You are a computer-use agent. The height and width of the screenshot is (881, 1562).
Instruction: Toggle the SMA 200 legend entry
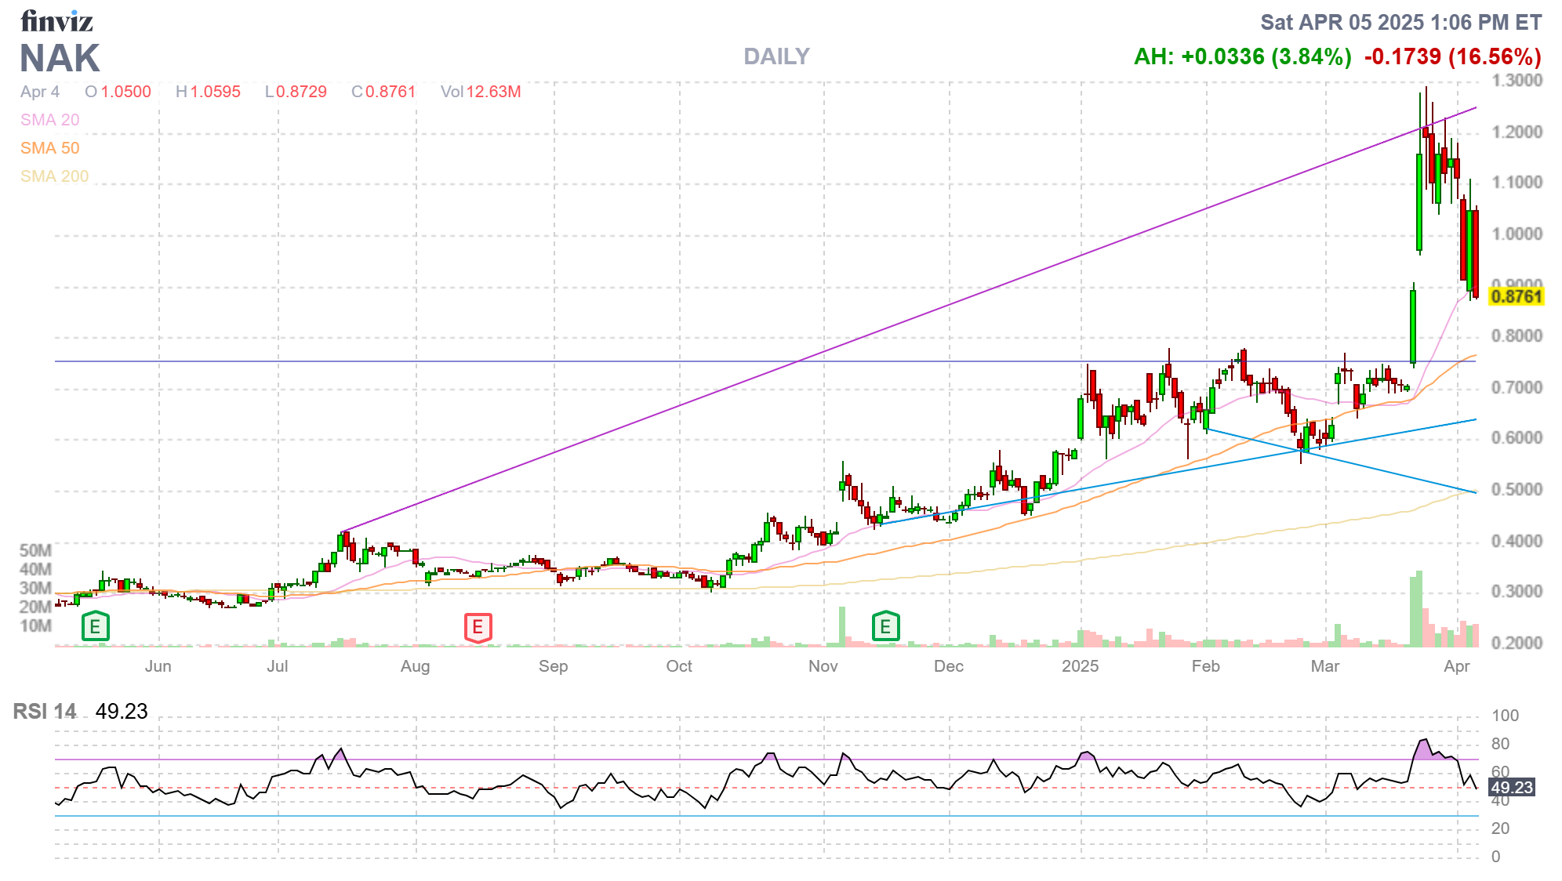(55, 176)
